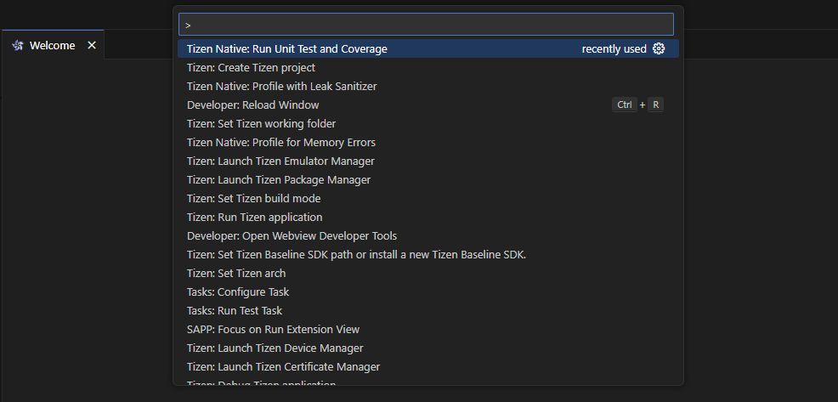Select Tizen: Launch Tizen Package Manager
The width and height of the screenshot is (838, 402).
pos(279,180)
